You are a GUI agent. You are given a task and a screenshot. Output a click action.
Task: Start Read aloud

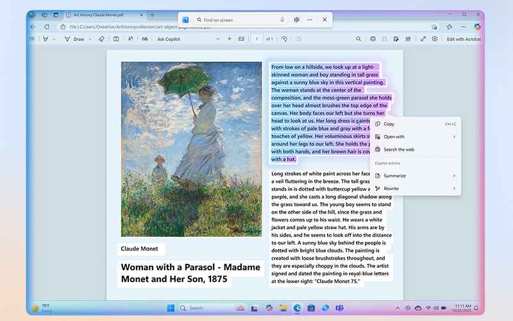pos(130,39)
